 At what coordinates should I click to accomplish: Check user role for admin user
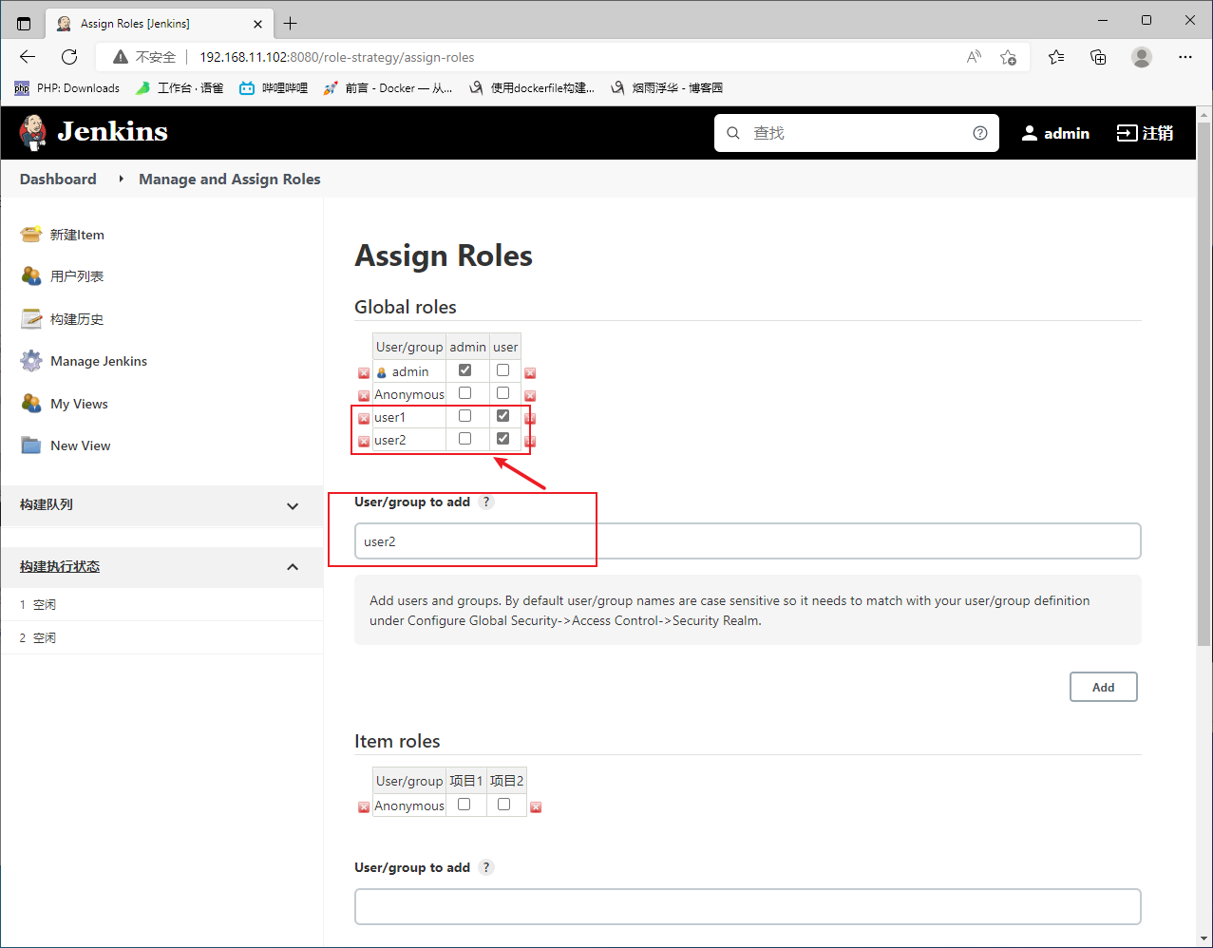pos(503,370)
